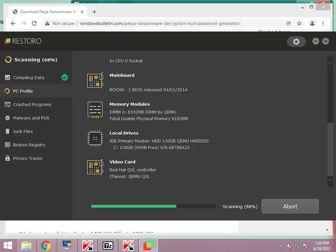Open Restoro settings gear
The height and width of the screenshot is (252, 336).
pos(296,42)
